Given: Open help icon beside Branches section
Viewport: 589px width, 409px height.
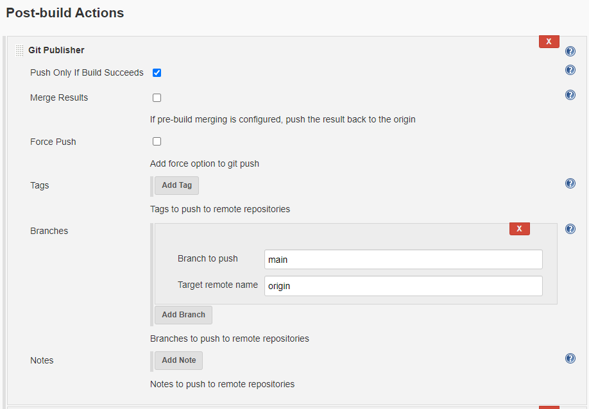Looking at the screenshot, I should [x=570, y=229].
